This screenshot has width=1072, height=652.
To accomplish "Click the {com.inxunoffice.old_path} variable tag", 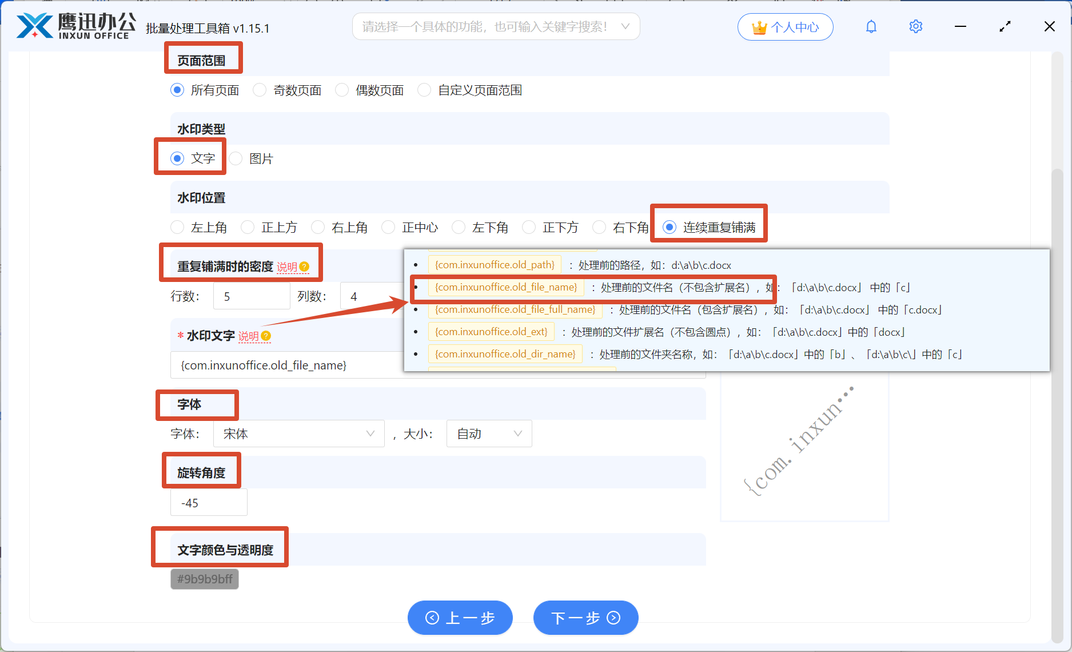I will coord(495,265).
